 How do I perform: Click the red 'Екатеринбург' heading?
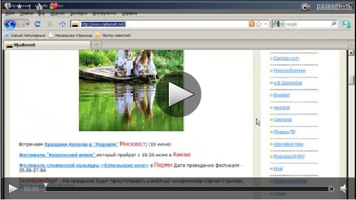point(38,181)
